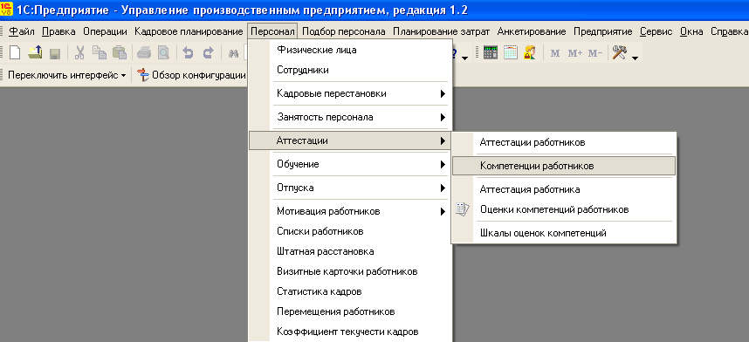Click the New document toolbar icon
This screenshot has width=749, height=342.
pyautogui.click(x=15, y=52)
